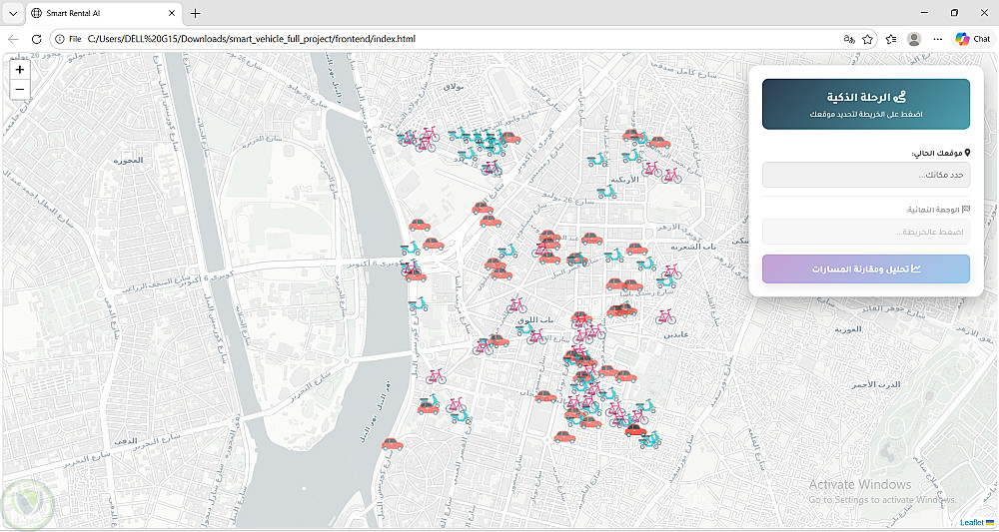The image size is (999, 532).
Task: Open the Copilot Chat button
Action: pyautogui.click(x=972, y=39)
